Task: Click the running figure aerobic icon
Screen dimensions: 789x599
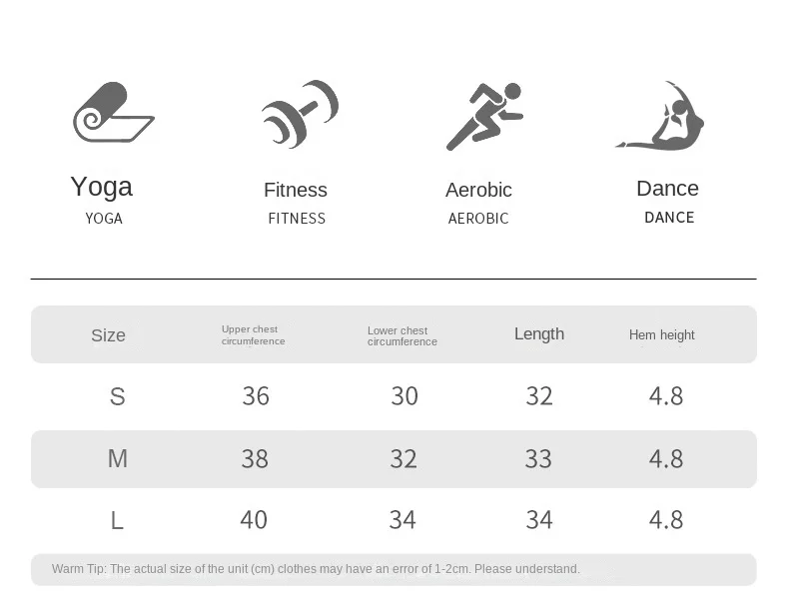Action: point(484,116)
